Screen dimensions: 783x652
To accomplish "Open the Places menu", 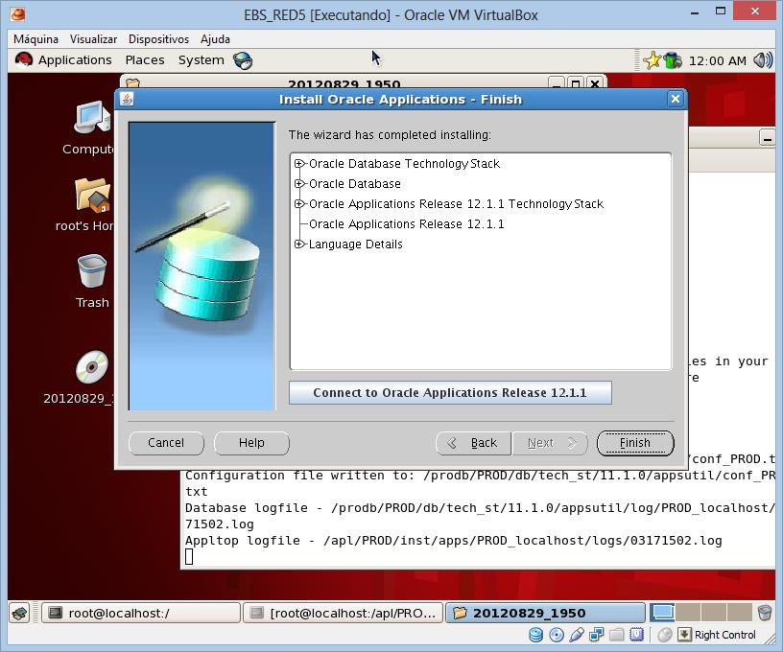I will coord(145,60).
